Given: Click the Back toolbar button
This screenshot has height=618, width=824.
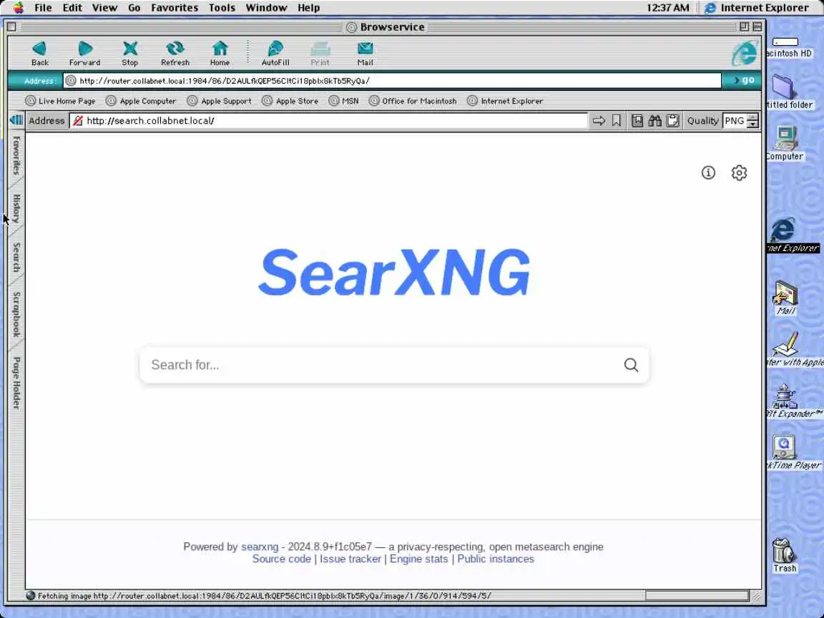Looking at the screenshot, I should point(39,54).
